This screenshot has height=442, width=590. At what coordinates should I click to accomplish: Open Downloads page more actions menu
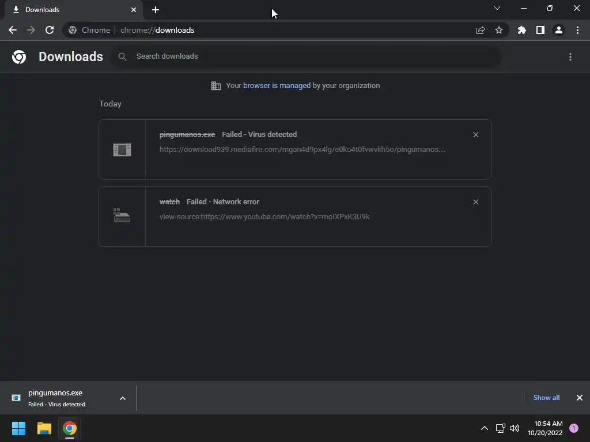[x=570, y=57]
